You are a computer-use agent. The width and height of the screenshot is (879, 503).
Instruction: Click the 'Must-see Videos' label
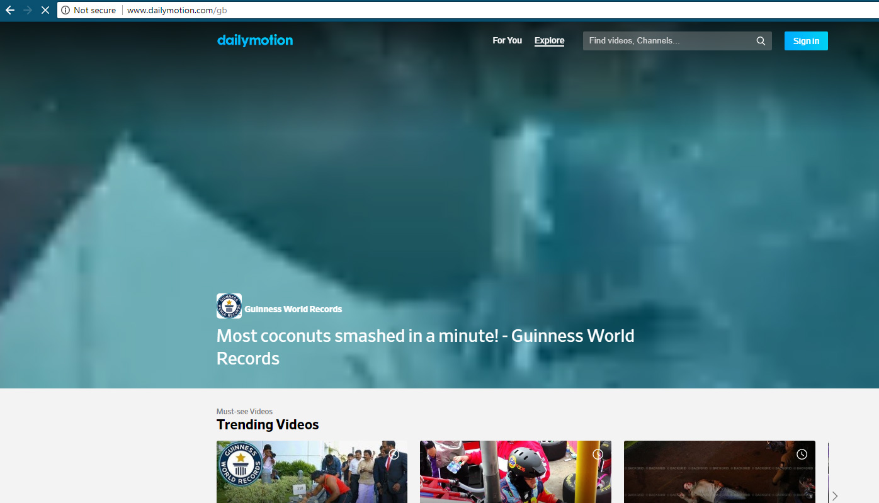244,412
